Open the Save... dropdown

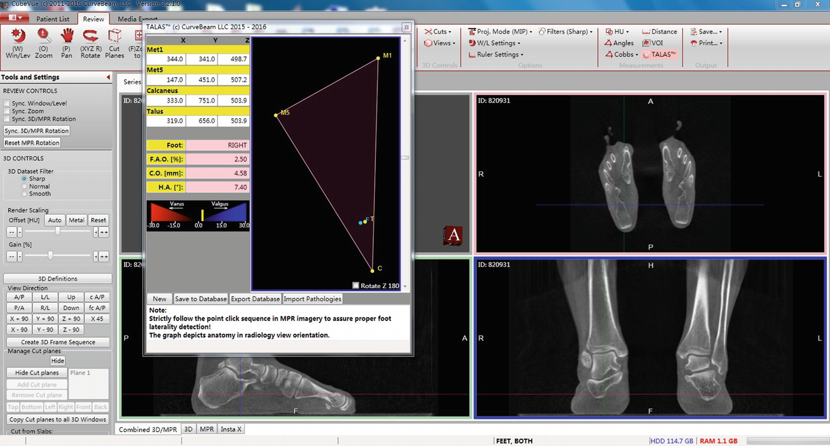coord(706,32)
